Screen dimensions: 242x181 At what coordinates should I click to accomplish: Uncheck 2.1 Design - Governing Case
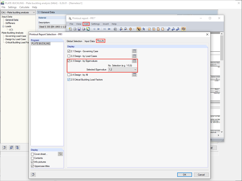click(69, 51)
